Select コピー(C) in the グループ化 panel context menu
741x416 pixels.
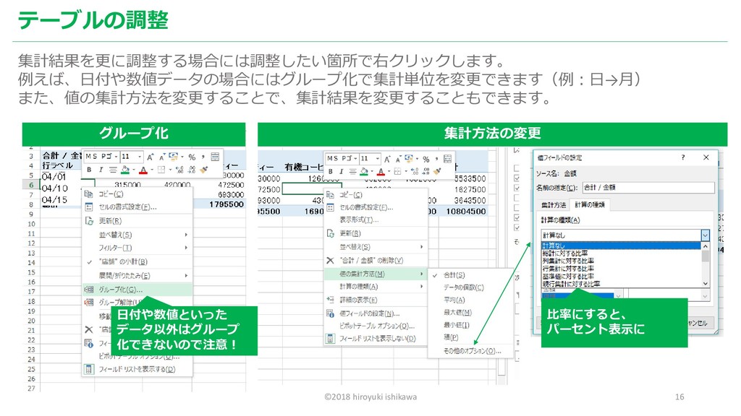click(x=137, y=194)
